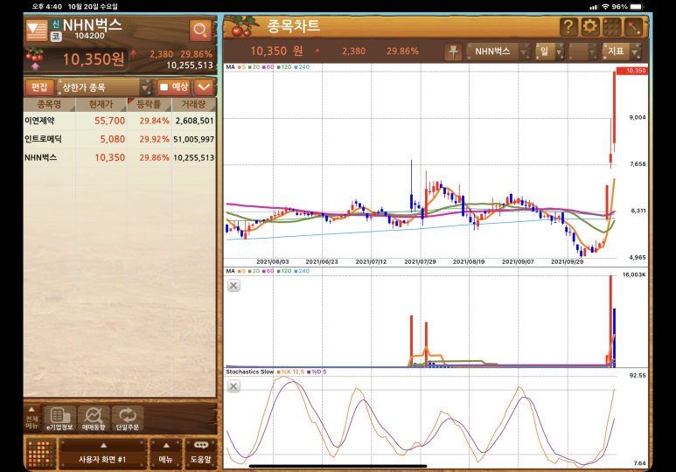Expand 사용자 화면 #1 screen selector

[x=102, y=454]
